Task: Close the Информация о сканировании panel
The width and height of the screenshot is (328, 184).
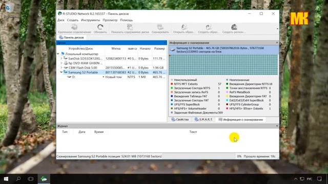Action: [277, 43]
